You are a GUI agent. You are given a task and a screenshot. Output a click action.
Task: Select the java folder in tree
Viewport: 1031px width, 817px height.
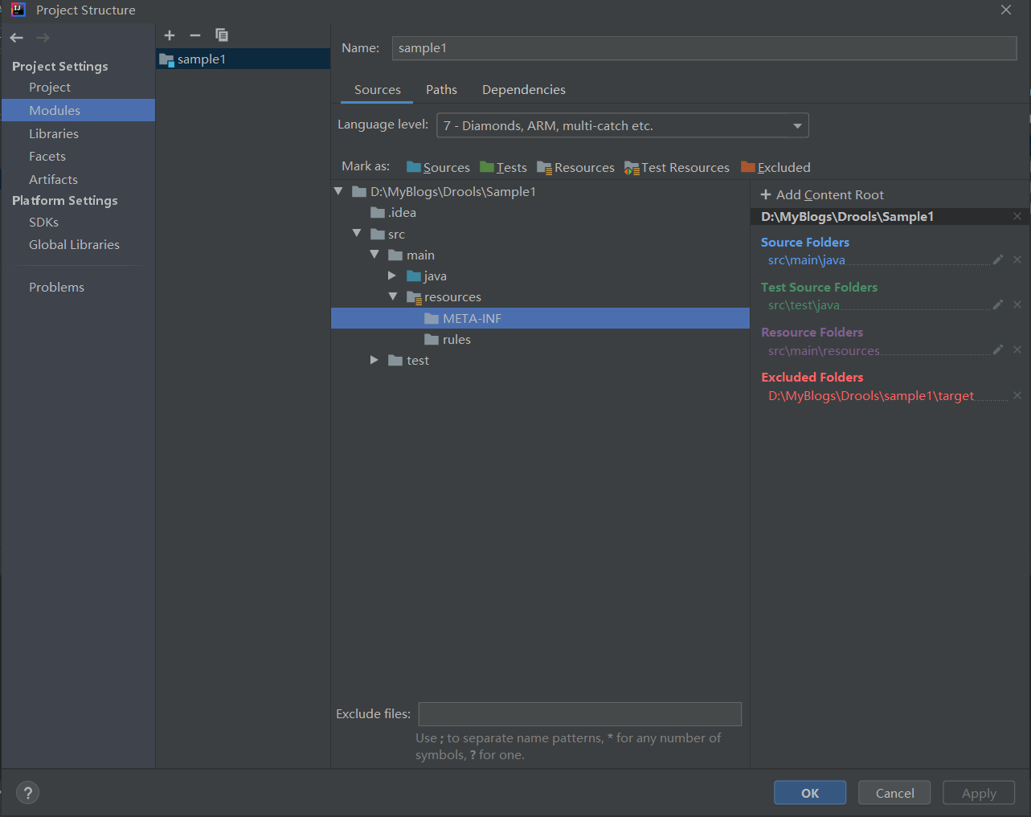pyautogui.click(x=427, y=276)
